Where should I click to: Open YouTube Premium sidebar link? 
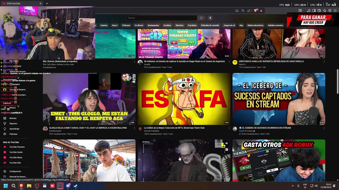[17, 147]
